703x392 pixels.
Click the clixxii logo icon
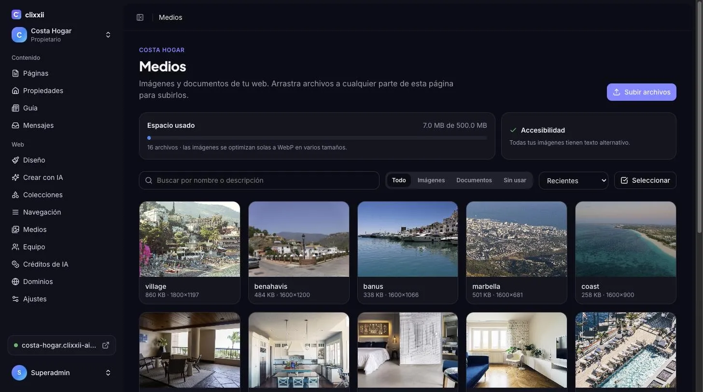(16, 14)
